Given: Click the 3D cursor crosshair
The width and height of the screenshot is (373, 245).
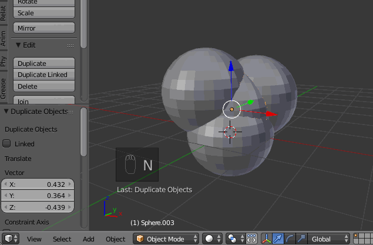Looking at the screenshot, I should (230, 132).
